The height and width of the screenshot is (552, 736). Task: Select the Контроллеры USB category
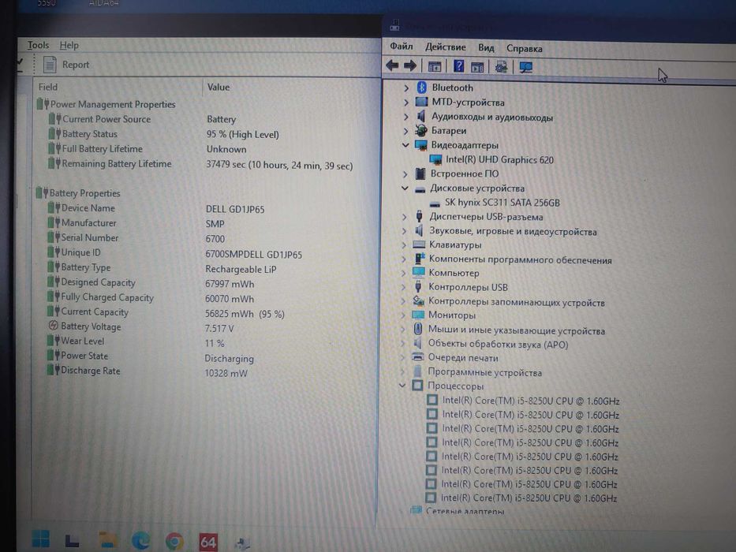point(468,287)
